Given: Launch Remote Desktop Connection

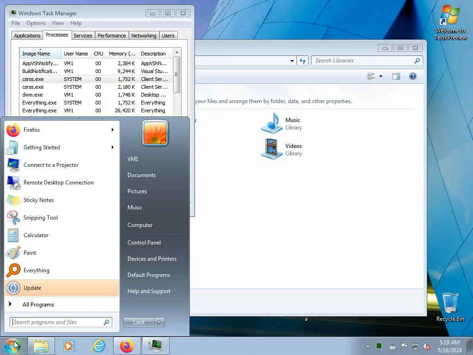Looking at the screenshot, I should (62, 182).
